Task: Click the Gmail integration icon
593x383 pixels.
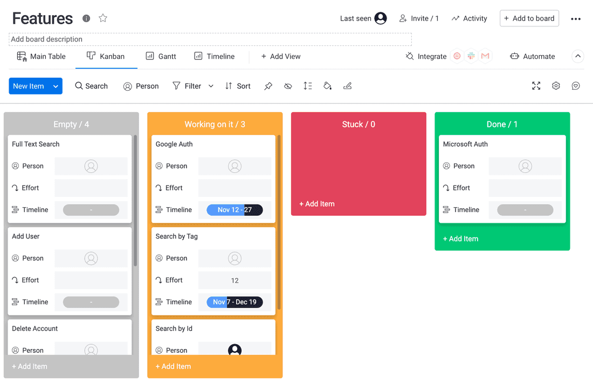Action: coord(485,56)
